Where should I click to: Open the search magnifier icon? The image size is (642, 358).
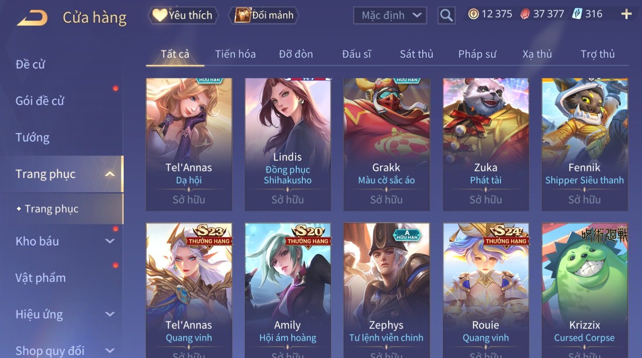[x=446, y=15]
